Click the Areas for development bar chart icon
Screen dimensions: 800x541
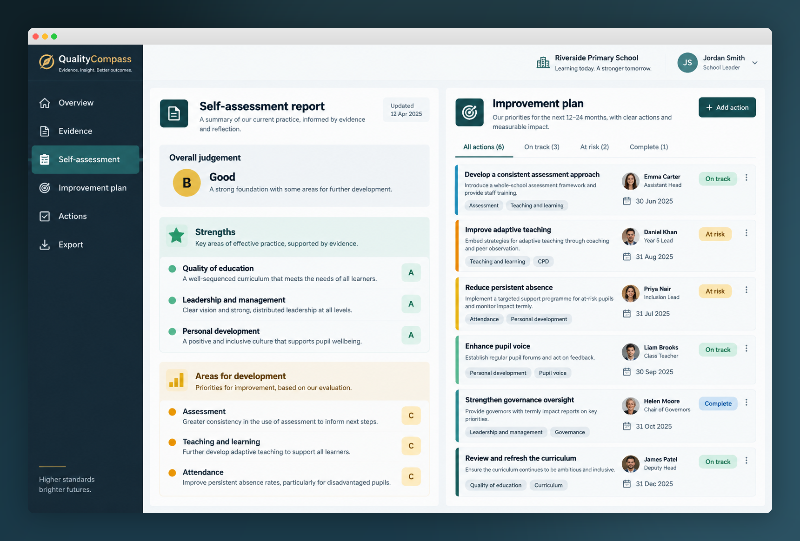point(177,380)
